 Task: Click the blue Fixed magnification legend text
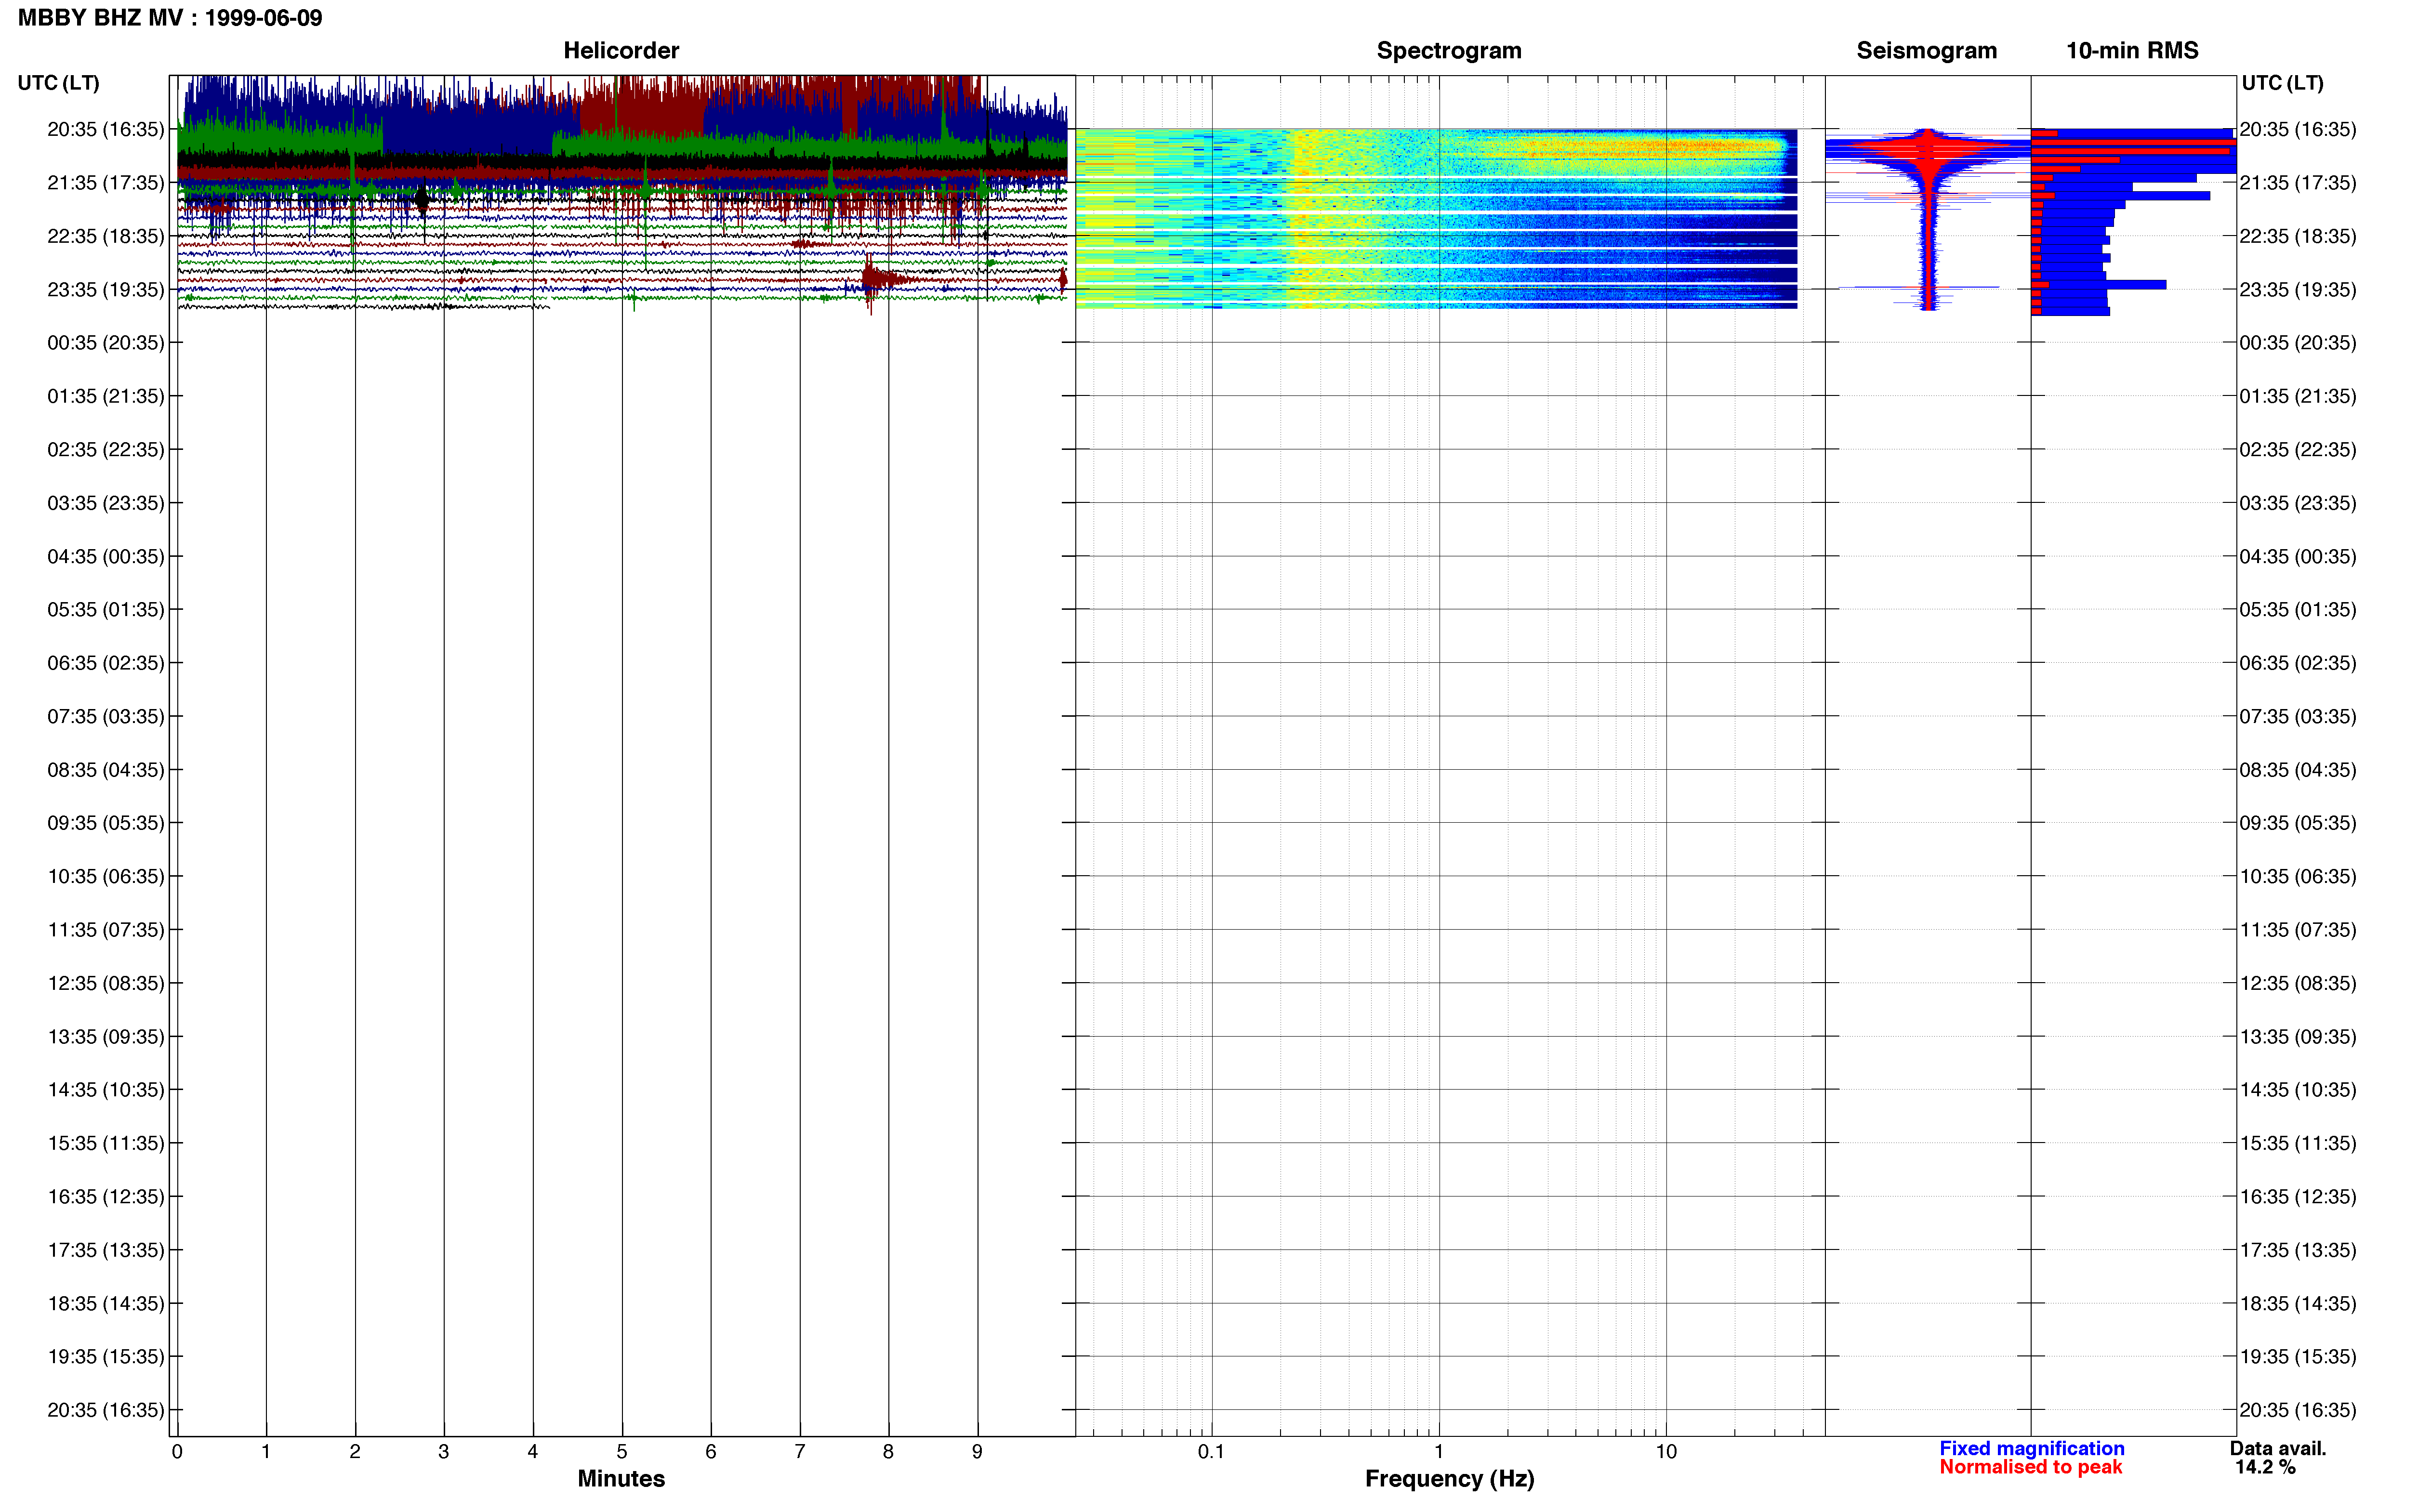coord(2031,1448)
